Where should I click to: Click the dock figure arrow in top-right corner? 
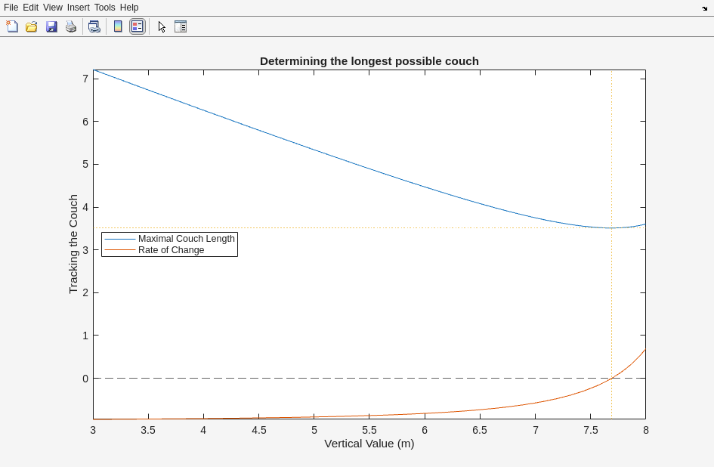click(704, 8)
